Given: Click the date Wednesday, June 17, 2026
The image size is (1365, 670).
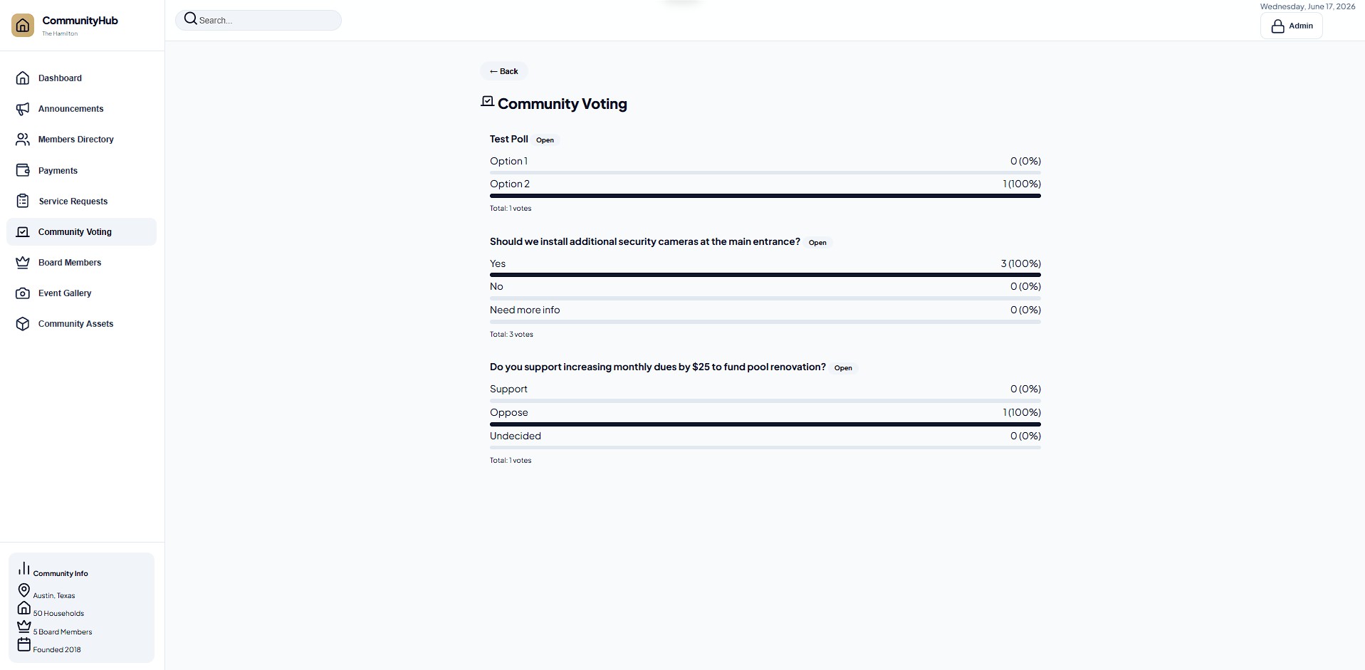Looking at the screenshot, I should (1307, 6).
